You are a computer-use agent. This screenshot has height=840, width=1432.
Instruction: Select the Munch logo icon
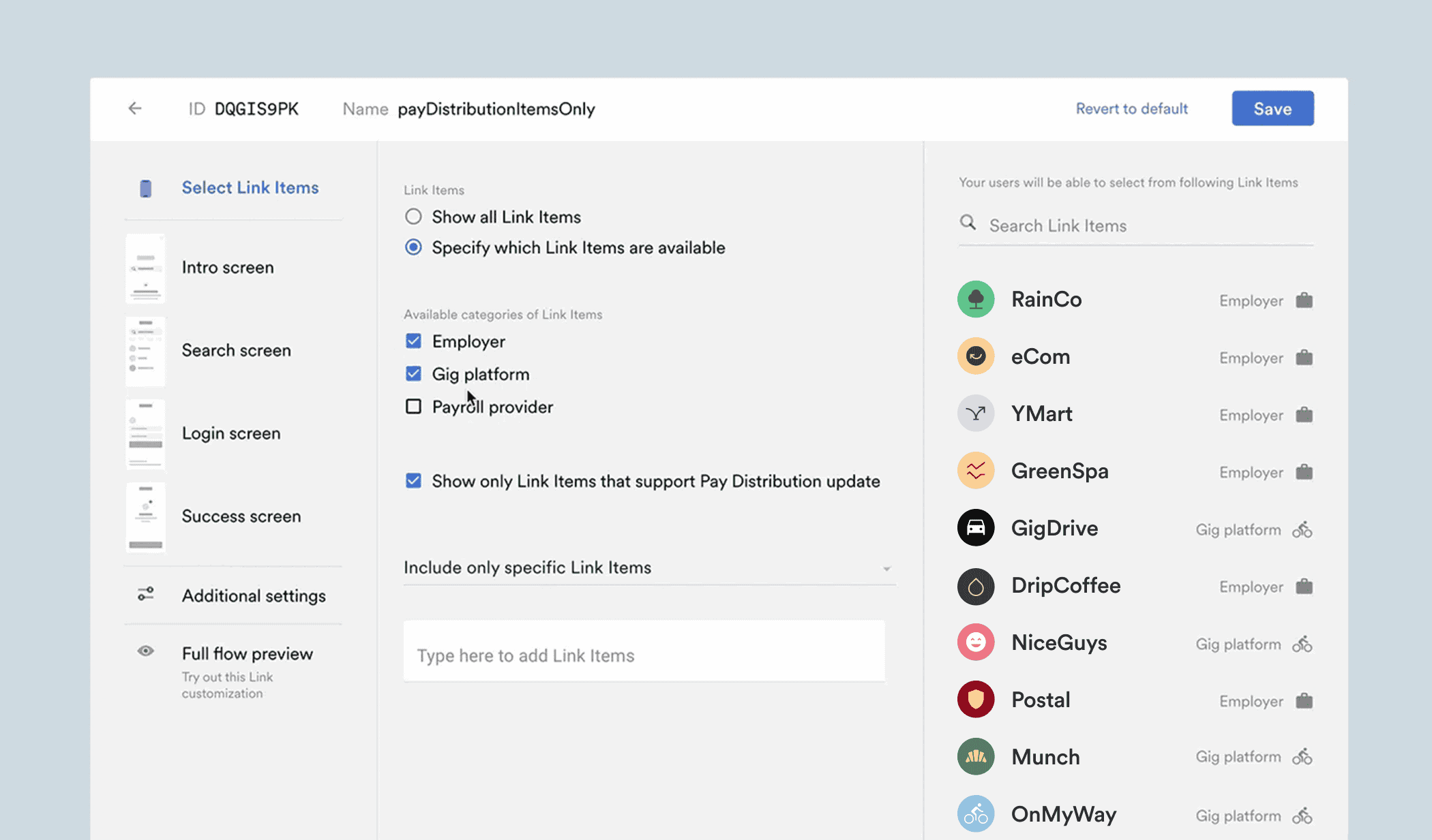tap(976, 756)
